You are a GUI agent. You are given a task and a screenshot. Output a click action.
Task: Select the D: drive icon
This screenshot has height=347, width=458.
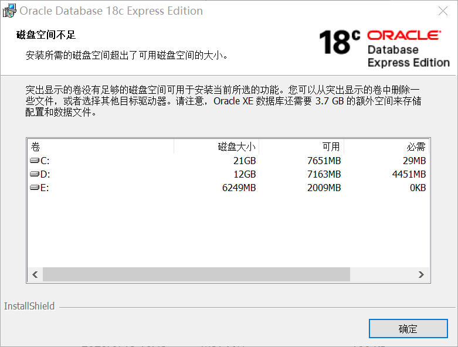pos(35,174)
